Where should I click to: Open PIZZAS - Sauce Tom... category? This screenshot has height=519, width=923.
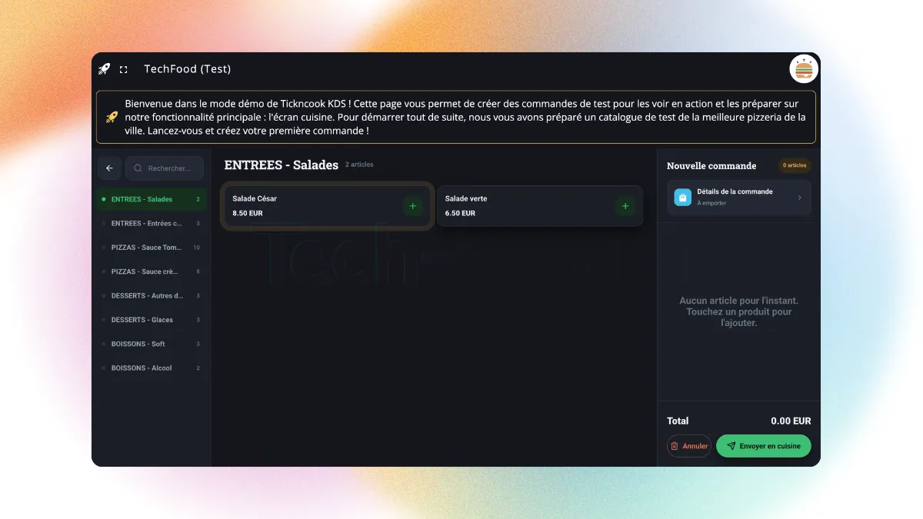click(x=151, y=248)
